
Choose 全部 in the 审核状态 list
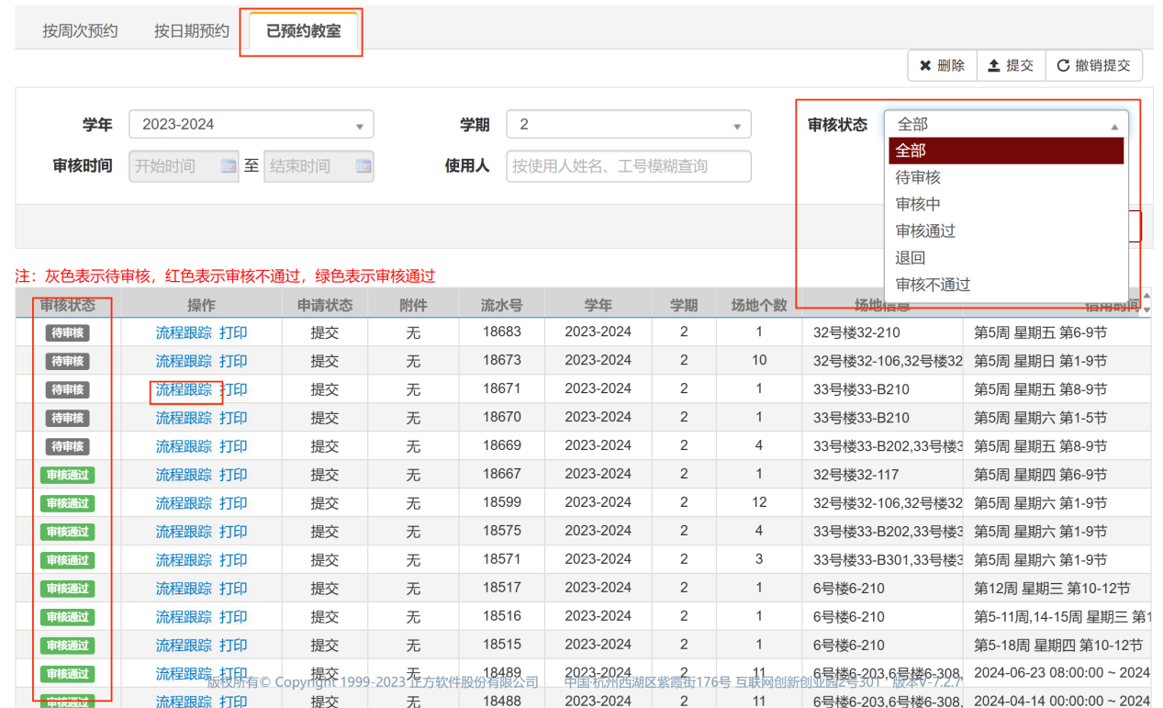(1006, 151)
